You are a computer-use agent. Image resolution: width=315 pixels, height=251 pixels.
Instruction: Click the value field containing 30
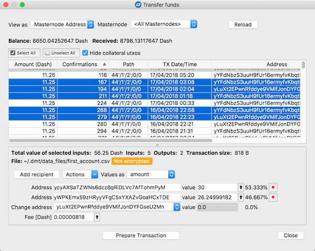217,187
